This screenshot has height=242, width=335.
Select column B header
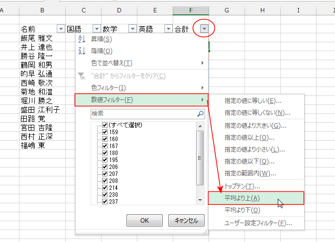[x=42, y=10]
